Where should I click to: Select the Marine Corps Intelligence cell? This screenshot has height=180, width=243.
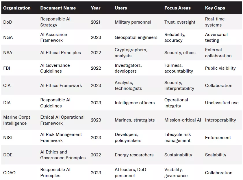[x=17, y=120]
